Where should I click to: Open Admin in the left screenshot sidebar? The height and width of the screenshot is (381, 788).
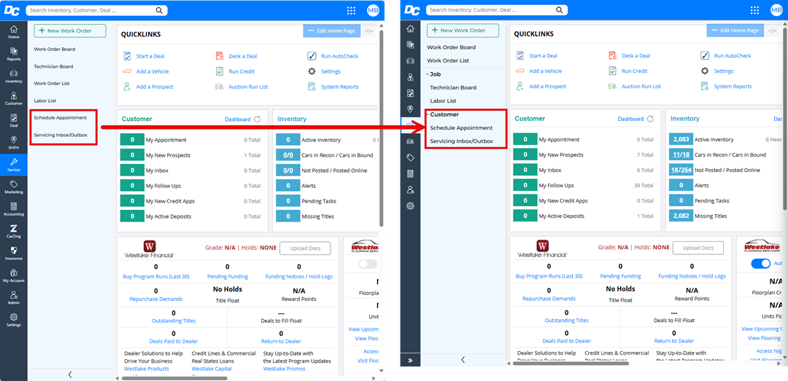(x=14, y=297)
